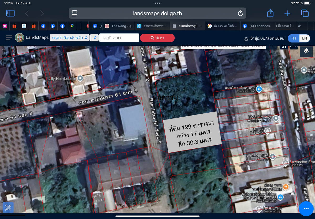315x219 pixels.
Task: Click เข้าสู่ระบบ/ลงทะเบียน login link
Action: (x=264, y=38)
